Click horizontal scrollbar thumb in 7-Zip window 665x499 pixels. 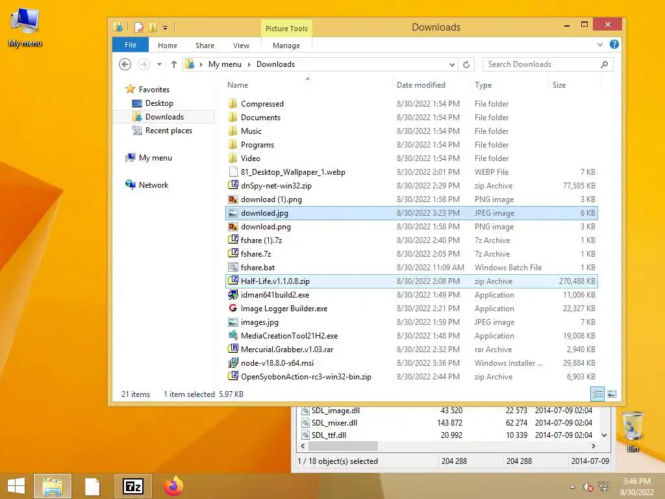tap(343, 446)
